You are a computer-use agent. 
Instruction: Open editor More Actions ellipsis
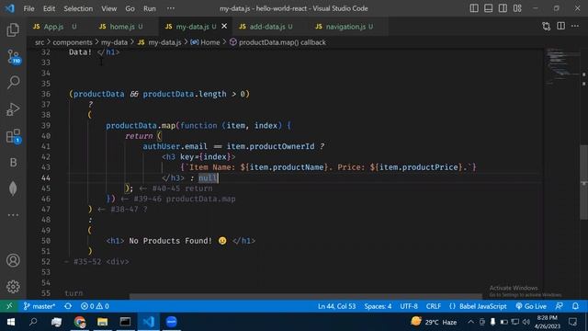tap(575, 26)
